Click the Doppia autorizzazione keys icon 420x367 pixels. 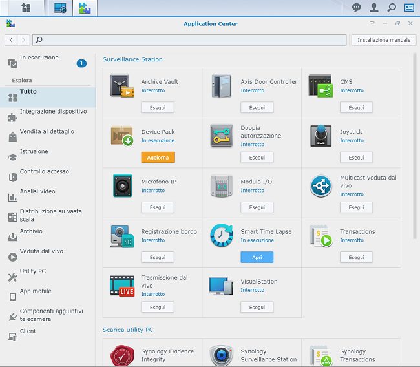222,136
